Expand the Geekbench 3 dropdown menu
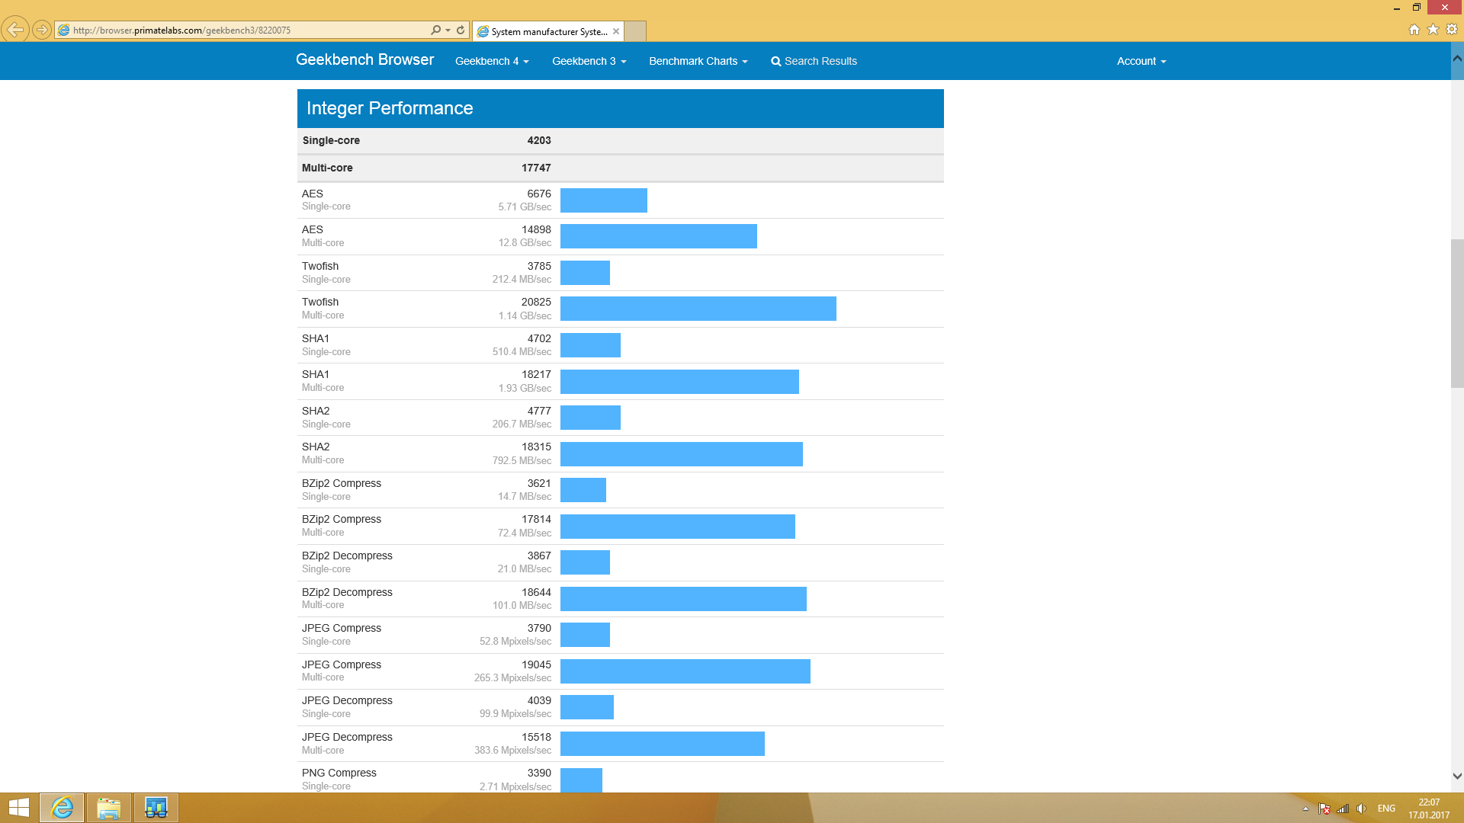The width and height of the screenshot is (1464, 823). (589, 61)
